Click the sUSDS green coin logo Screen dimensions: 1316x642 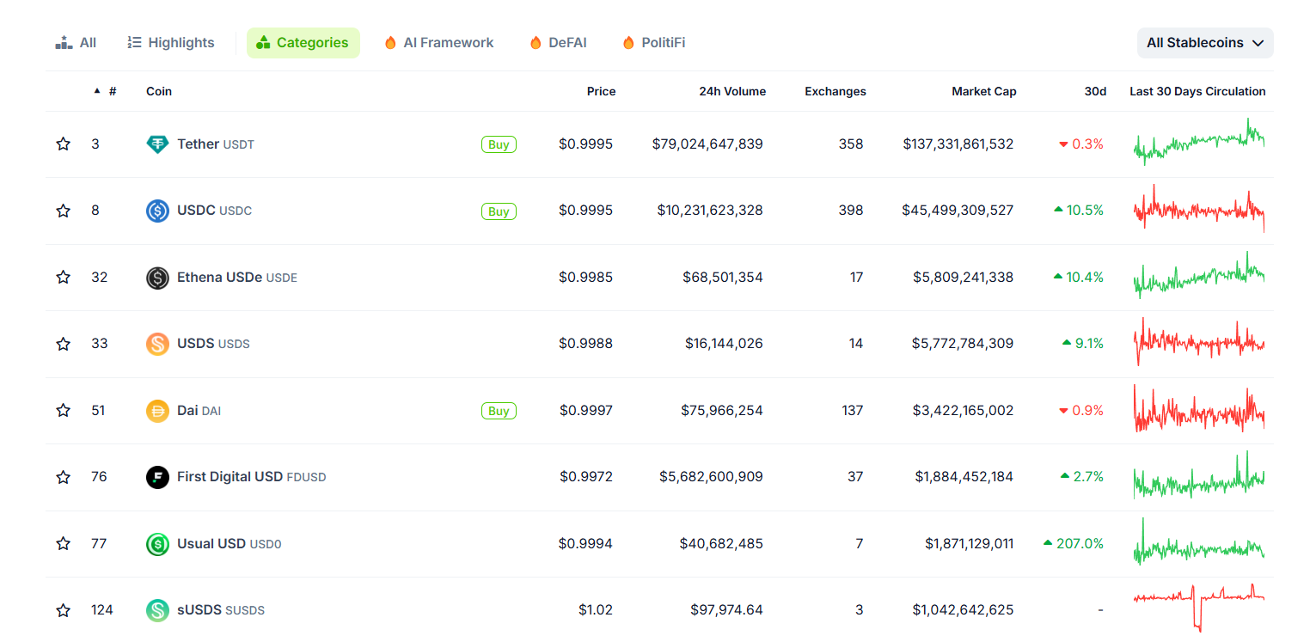(x=157, y=610)
